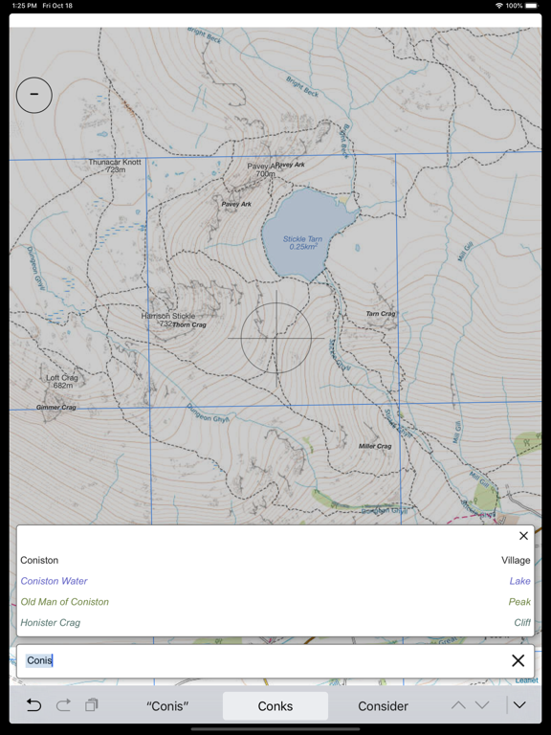This screenshot has height=735, width=551.
Task: Pick the quoted "Conis" suggestion
Action: pyautogui.click(x=167, y=706)
